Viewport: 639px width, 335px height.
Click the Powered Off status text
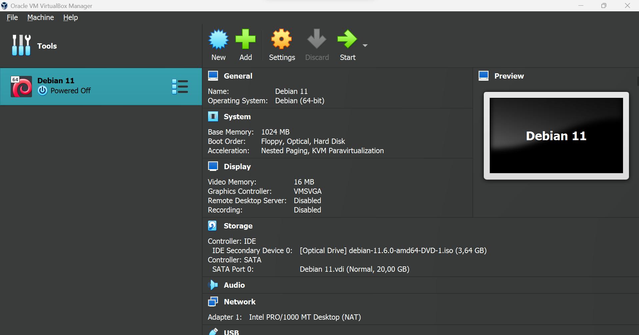(71, 91)
